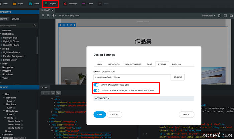234x139 pixels.
Task: Switch to the Online components tab
Action: point(15,19)
